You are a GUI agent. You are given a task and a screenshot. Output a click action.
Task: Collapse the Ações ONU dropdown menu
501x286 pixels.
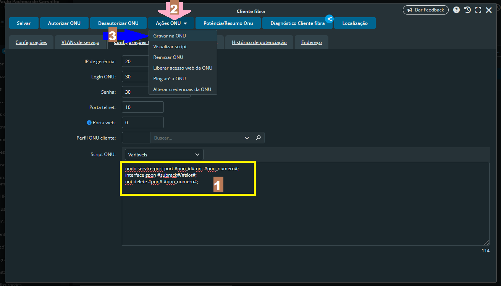(171, 23)
